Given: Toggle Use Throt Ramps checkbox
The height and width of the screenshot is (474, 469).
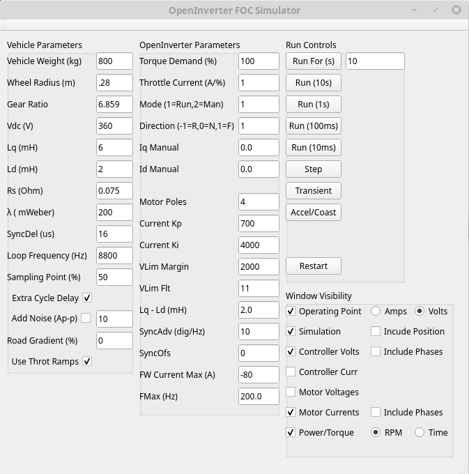Looking at the screenshot, I should tap(87, 361).
